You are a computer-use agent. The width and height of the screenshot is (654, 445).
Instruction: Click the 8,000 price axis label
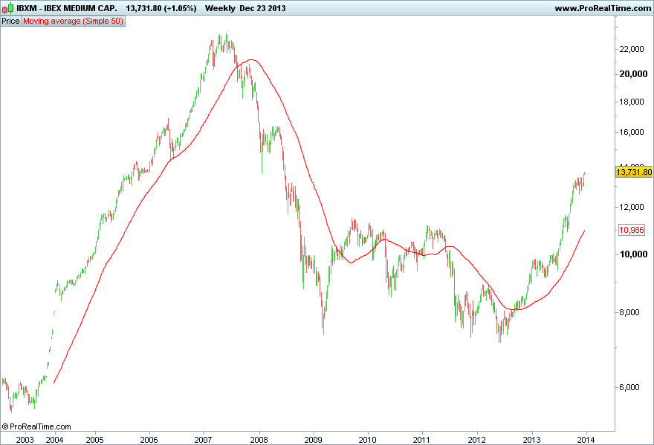[629, 312]
